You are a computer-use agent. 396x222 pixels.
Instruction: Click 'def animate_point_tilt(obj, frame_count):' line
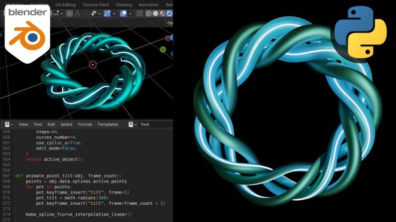(68, 176)
